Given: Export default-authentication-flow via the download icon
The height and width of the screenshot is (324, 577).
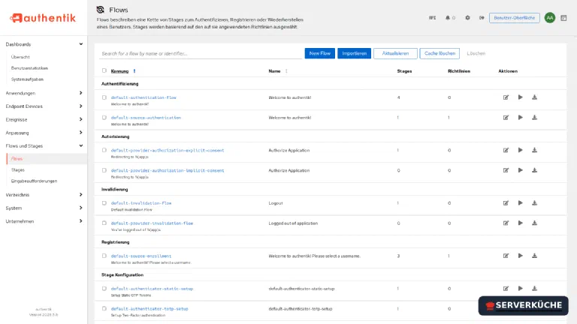Looking at the screenshot, I should pos(534,97).
